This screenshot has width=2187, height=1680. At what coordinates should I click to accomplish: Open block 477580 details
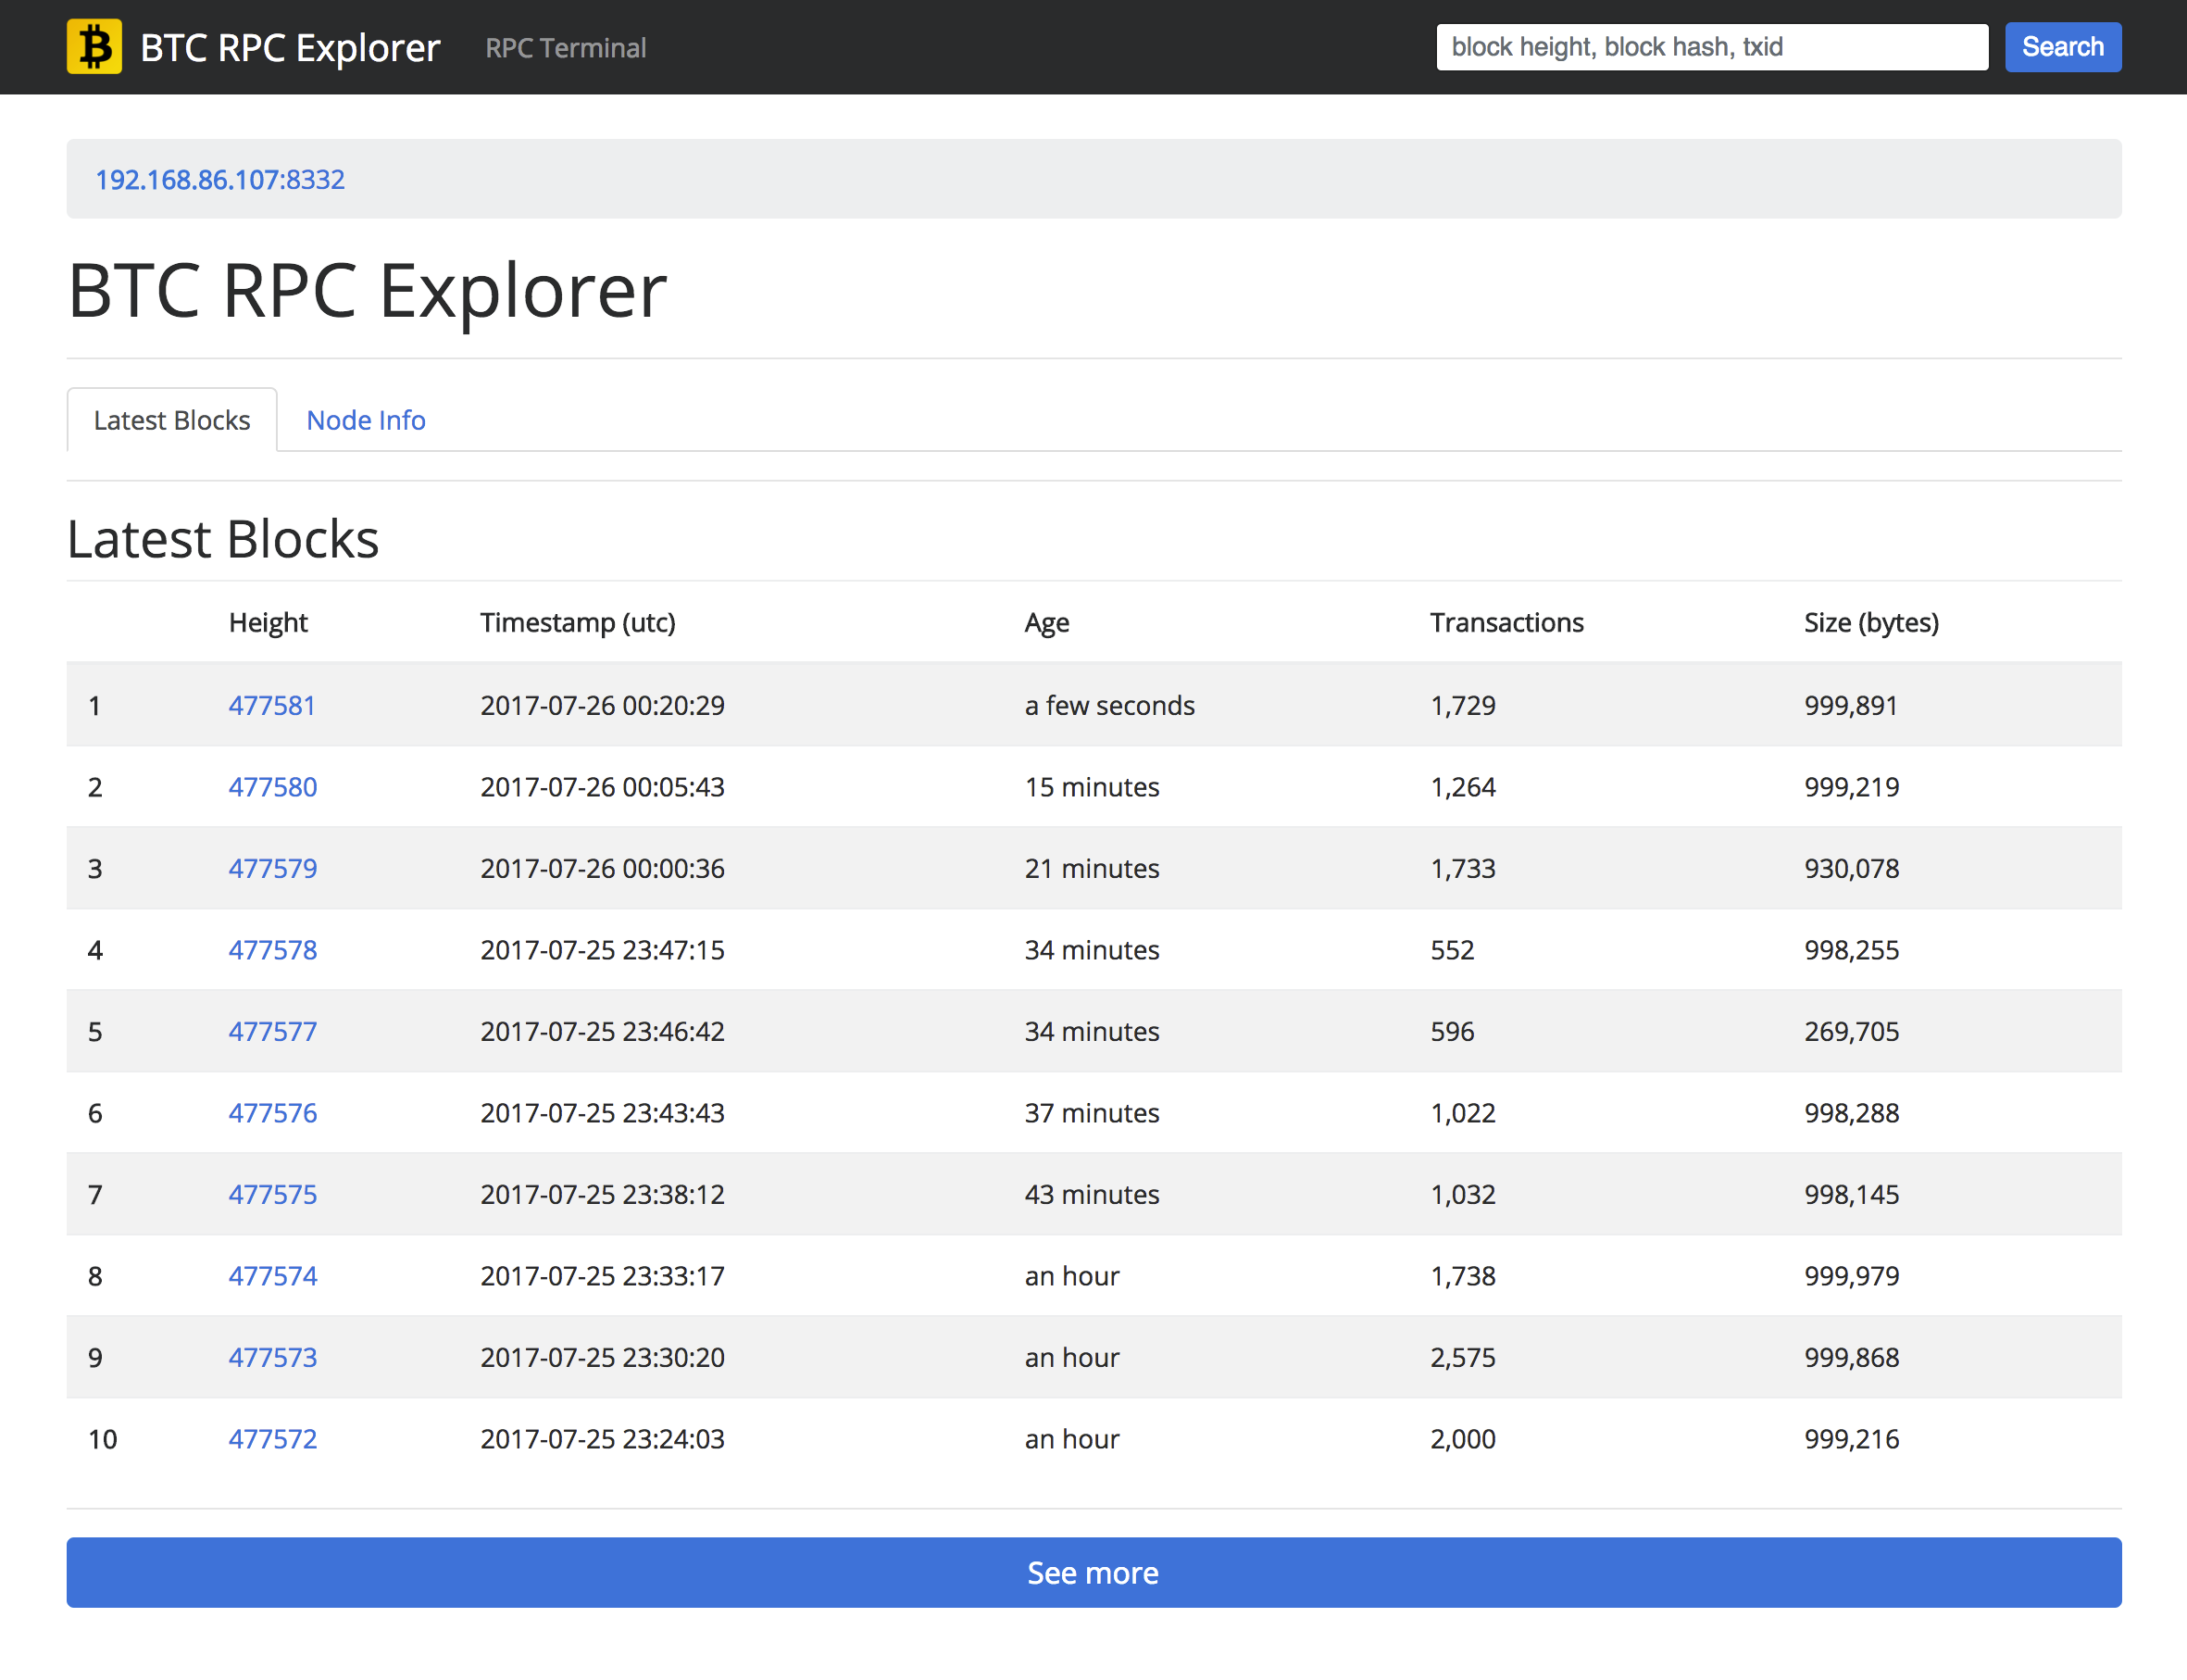point(273,787)
